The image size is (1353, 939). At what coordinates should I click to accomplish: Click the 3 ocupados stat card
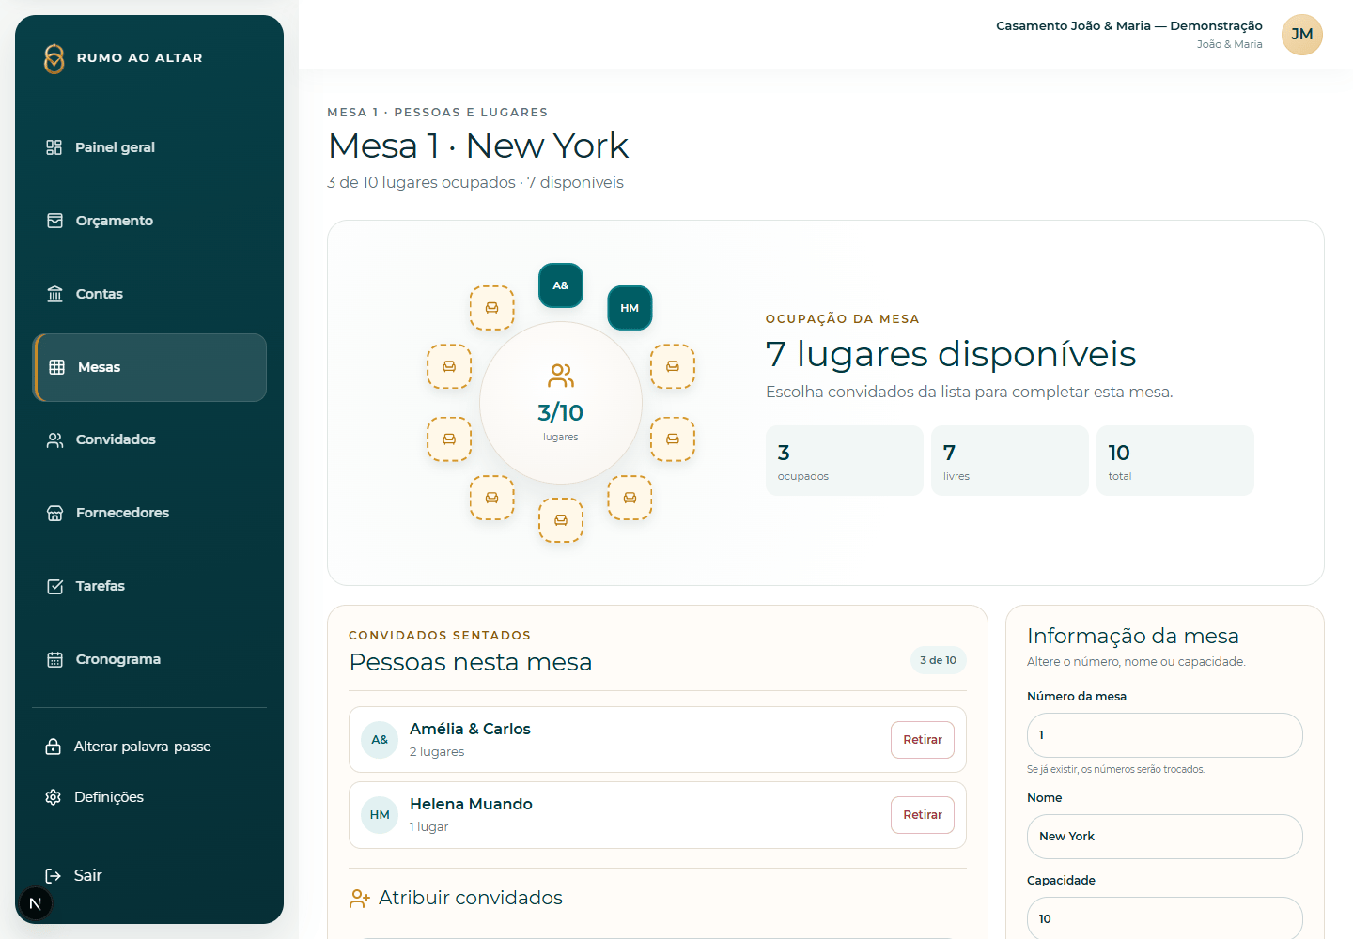(845, 460)
